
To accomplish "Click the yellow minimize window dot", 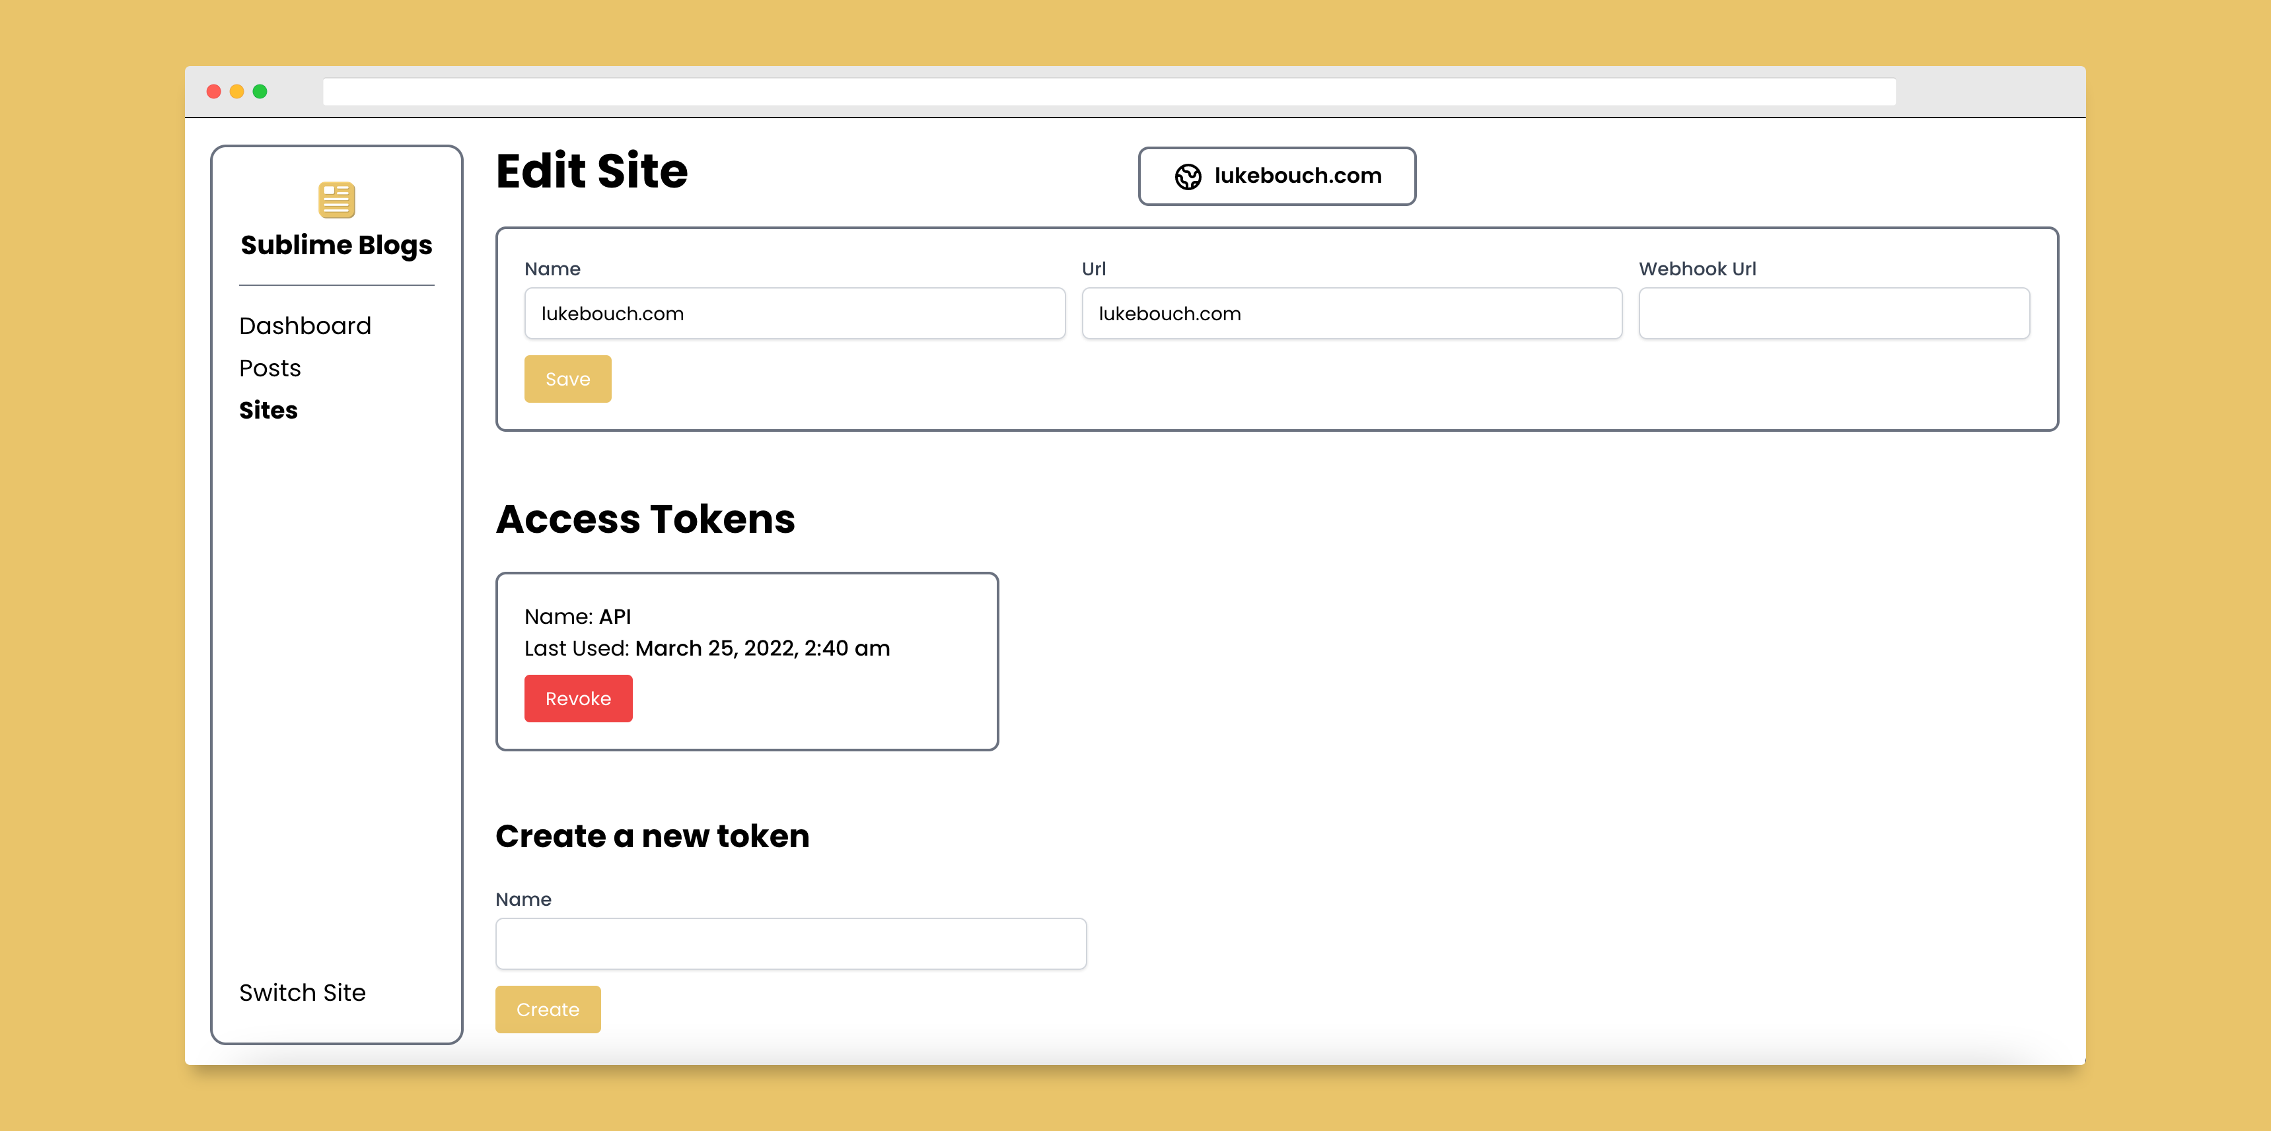I will pyautogui.click(x=236, y=92).
